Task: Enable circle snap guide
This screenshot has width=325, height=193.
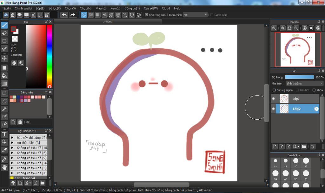Action: pyautogui.click(x=118, y=15)
